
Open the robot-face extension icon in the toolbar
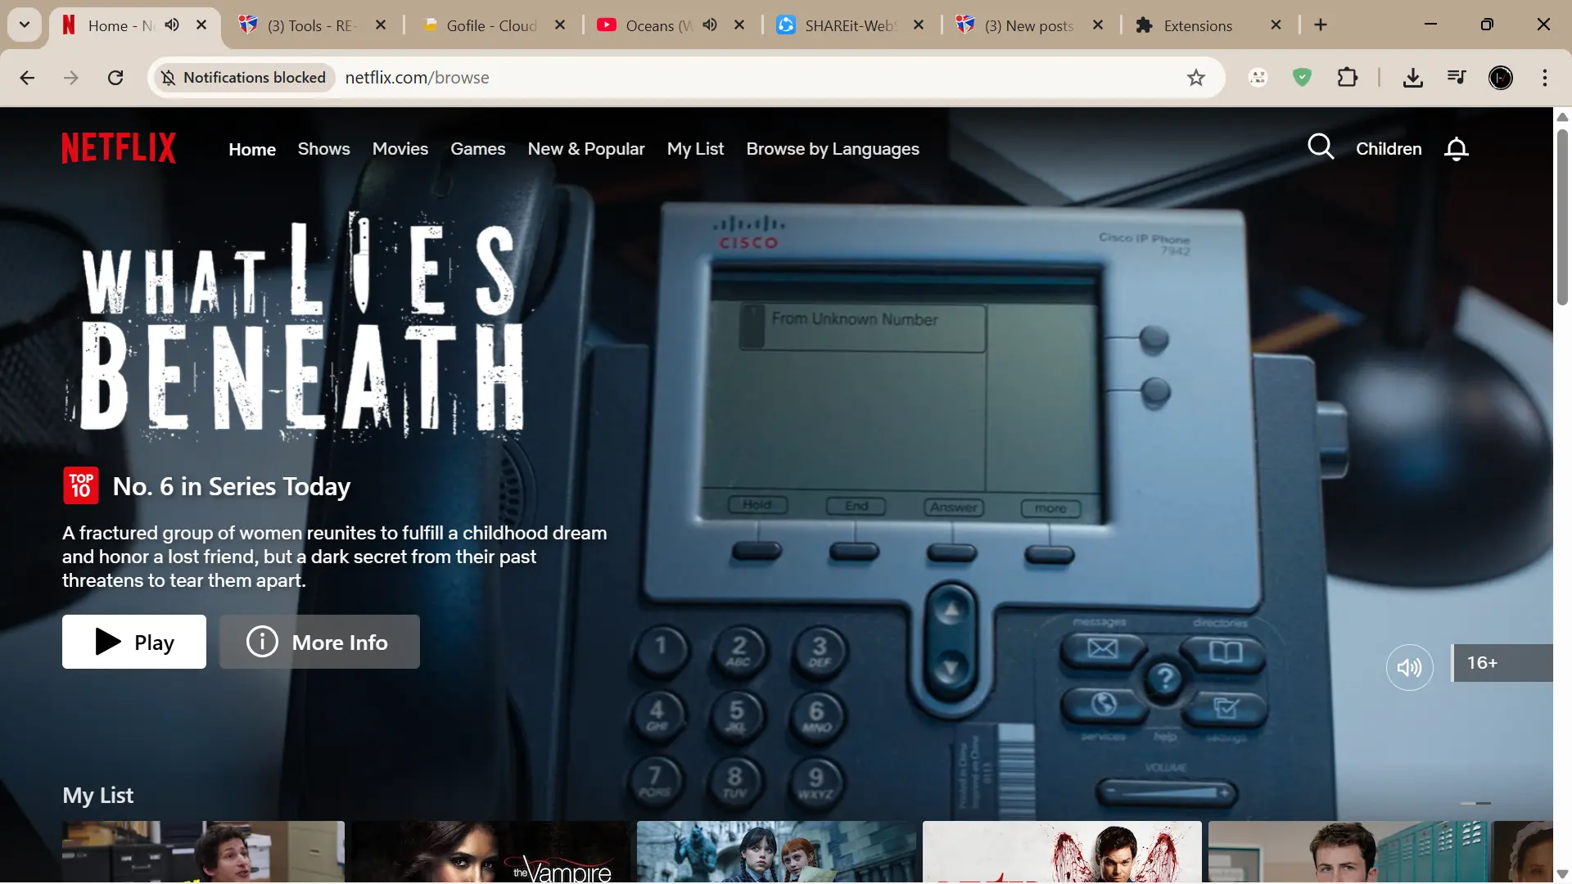[x=1258, y=78]
